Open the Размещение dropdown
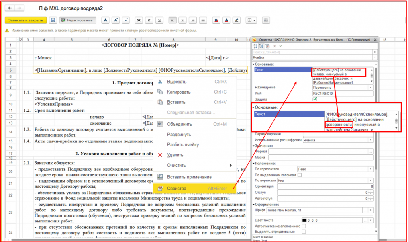The height and width of the screenshot is (242, 408). coord(371,88)
